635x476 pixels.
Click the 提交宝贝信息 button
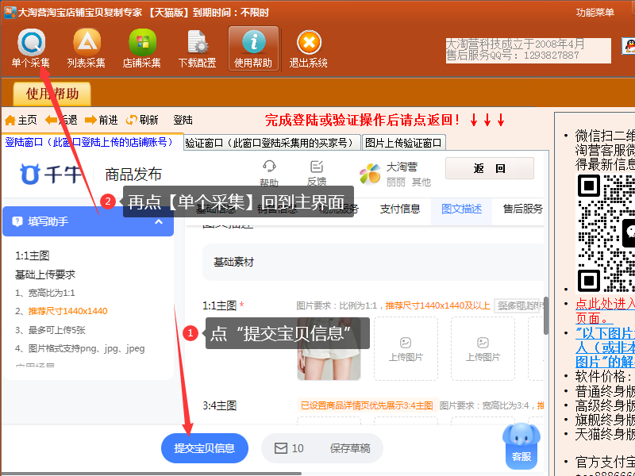pos(205,448)
